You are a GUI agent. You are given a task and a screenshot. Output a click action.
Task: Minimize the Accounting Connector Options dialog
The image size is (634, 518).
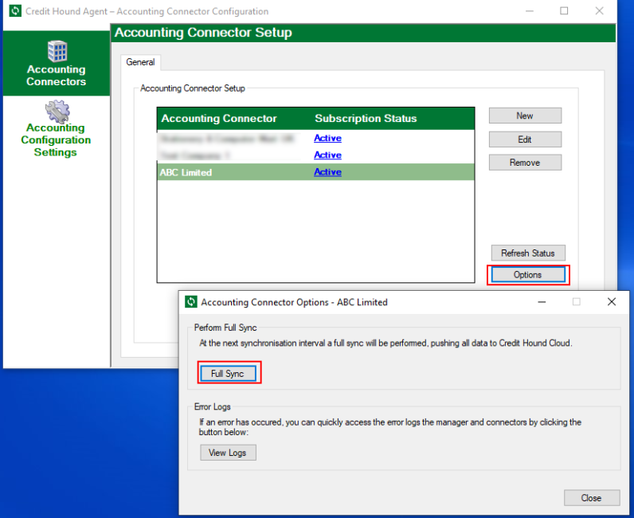(542, 302)
